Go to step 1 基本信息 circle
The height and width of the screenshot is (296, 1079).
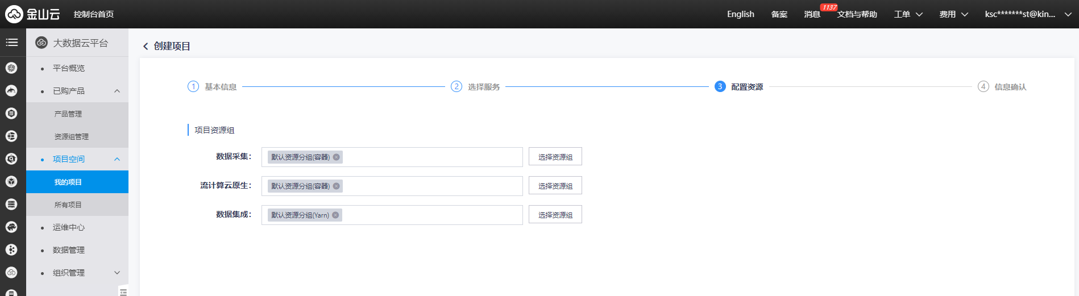pos(193,86)
